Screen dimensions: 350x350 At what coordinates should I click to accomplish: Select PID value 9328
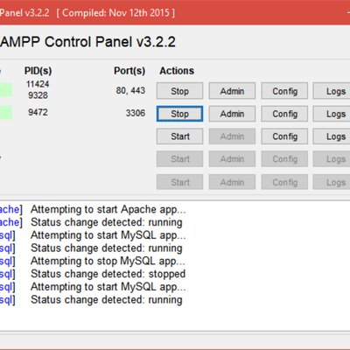38,95
